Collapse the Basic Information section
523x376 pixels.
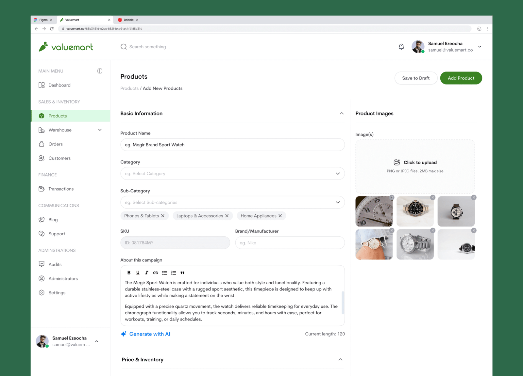341,114
